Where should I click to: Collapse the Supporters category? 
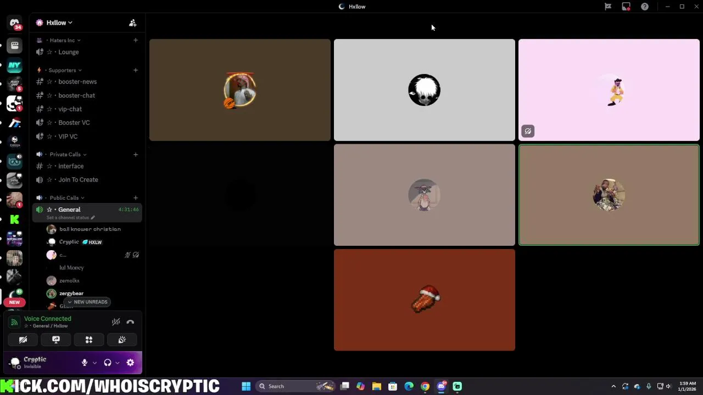pos(65,70)
